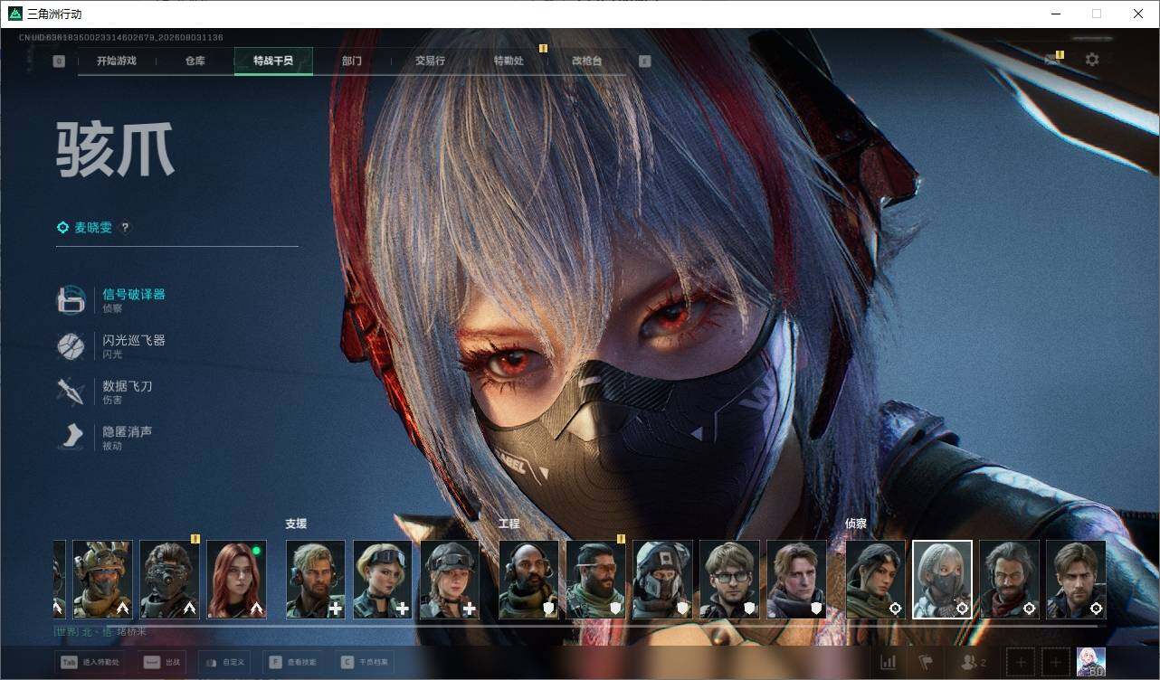Open the 特战干员 tab
The image size is (1160, 680).
click(273, 61)
